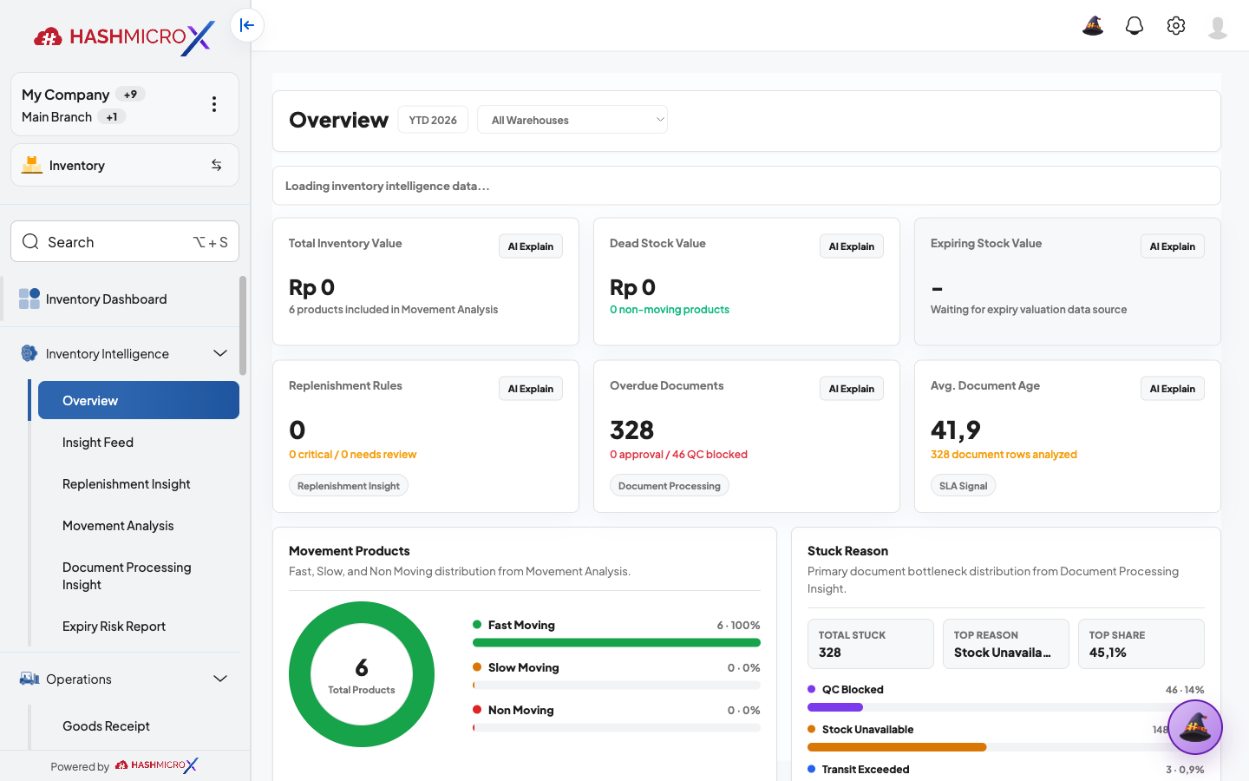This screenshot has width=1249, height=781.
Task: Click the TOTAL STUCK 328 tile
Action: [x=871, y=644]
